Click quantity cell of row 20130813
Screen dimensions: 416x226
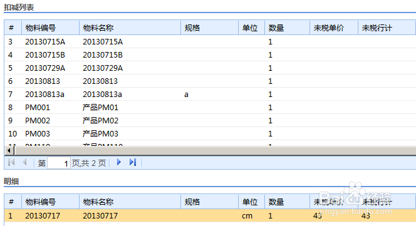pyautogui.click(x=270, y=81)
